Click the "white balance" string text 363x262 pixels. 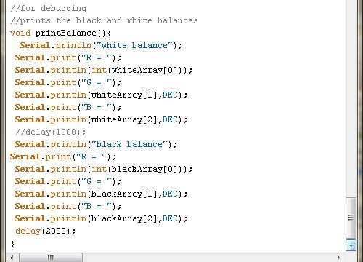pos(135,45)
